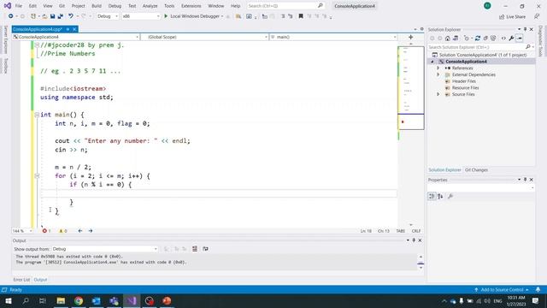Click Home icon in Solution Explorer
The height and width of the screenshot is (308, 547).
pos(448,38)
